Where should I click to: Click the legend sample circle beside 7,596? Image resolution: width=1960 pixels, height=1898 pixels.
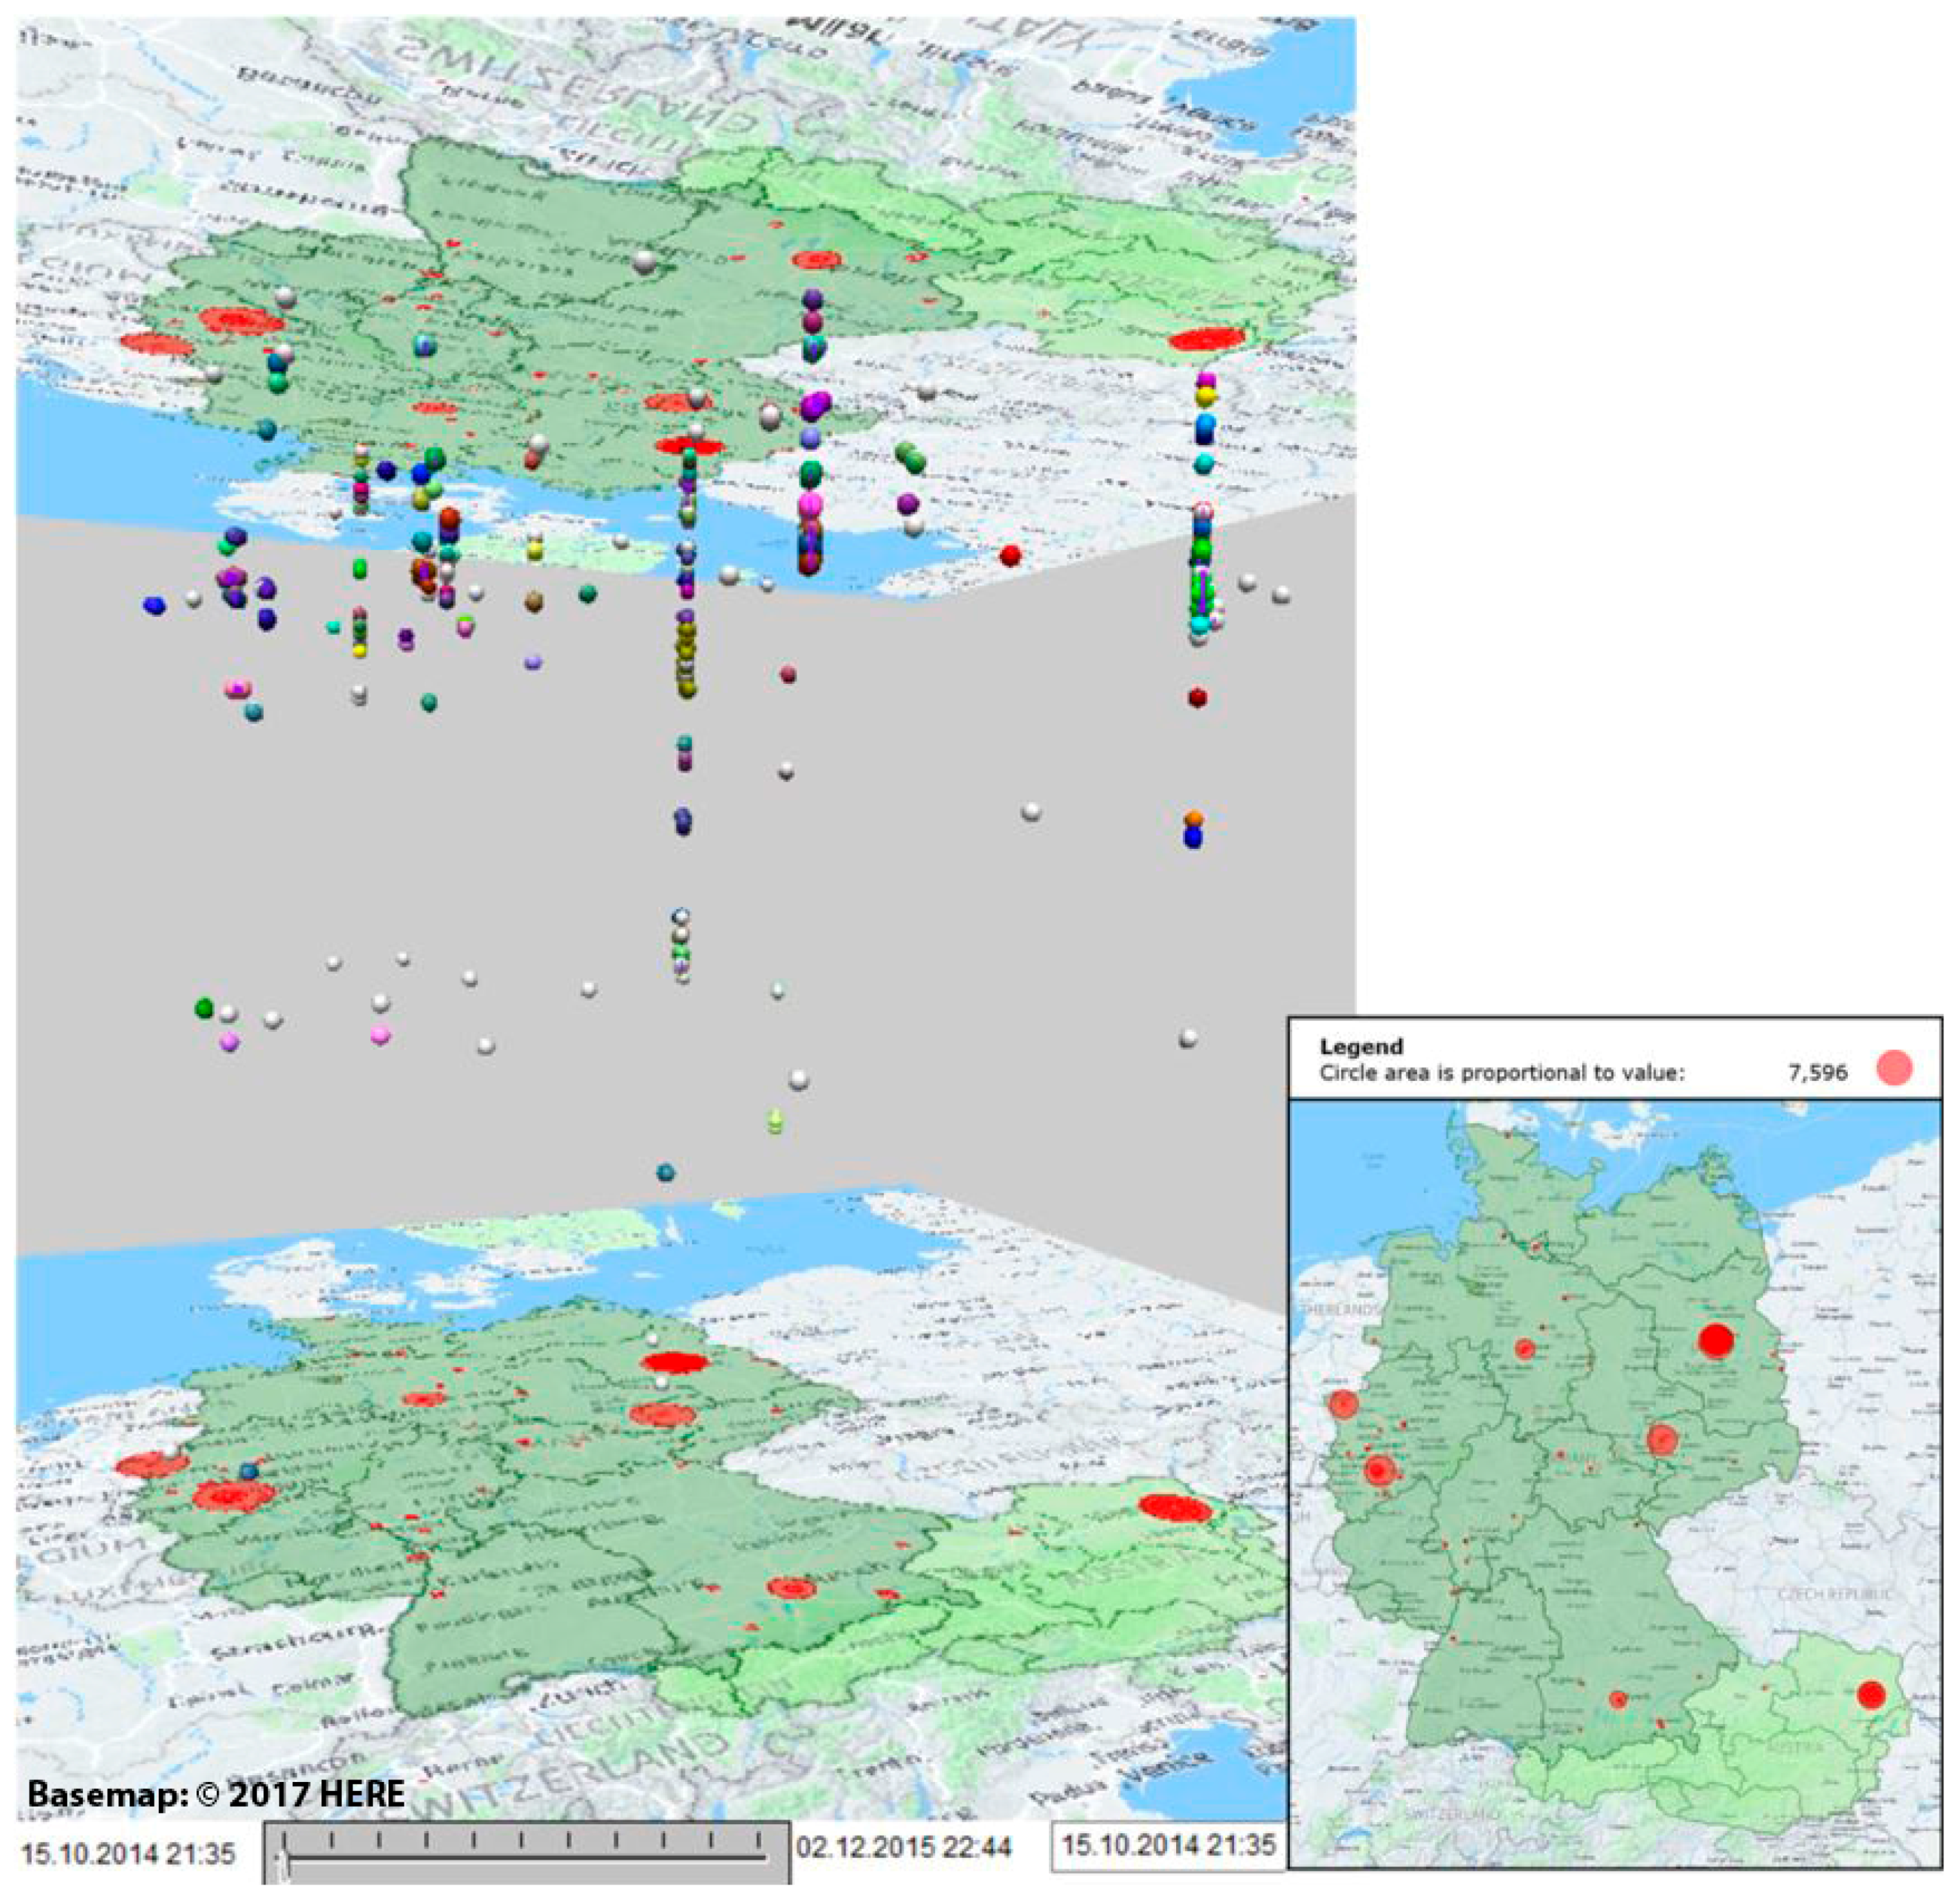pos(1894,1068)
